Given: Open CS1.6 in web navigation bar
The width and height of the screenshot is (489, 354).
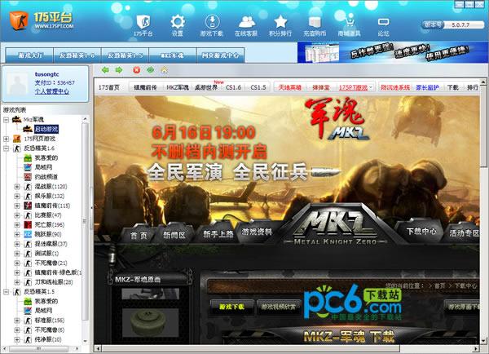Looking at the screenshot, I should pos(233,87).
